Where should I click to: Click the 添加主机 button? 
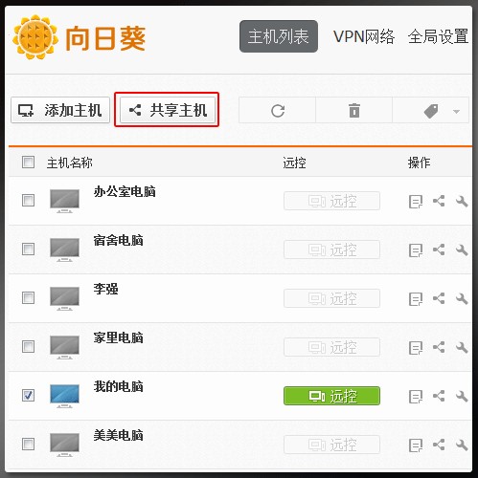60,110
